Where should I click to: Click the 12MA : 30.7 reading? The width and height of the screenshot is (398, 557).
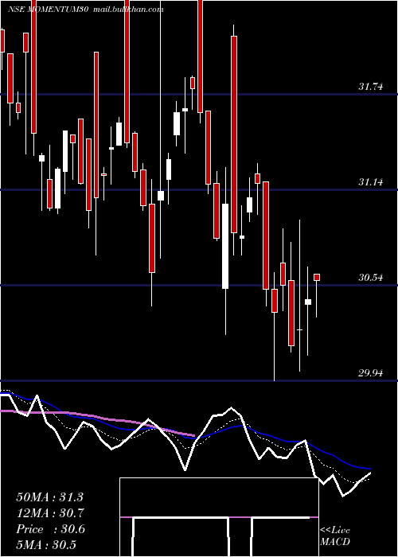49,513
